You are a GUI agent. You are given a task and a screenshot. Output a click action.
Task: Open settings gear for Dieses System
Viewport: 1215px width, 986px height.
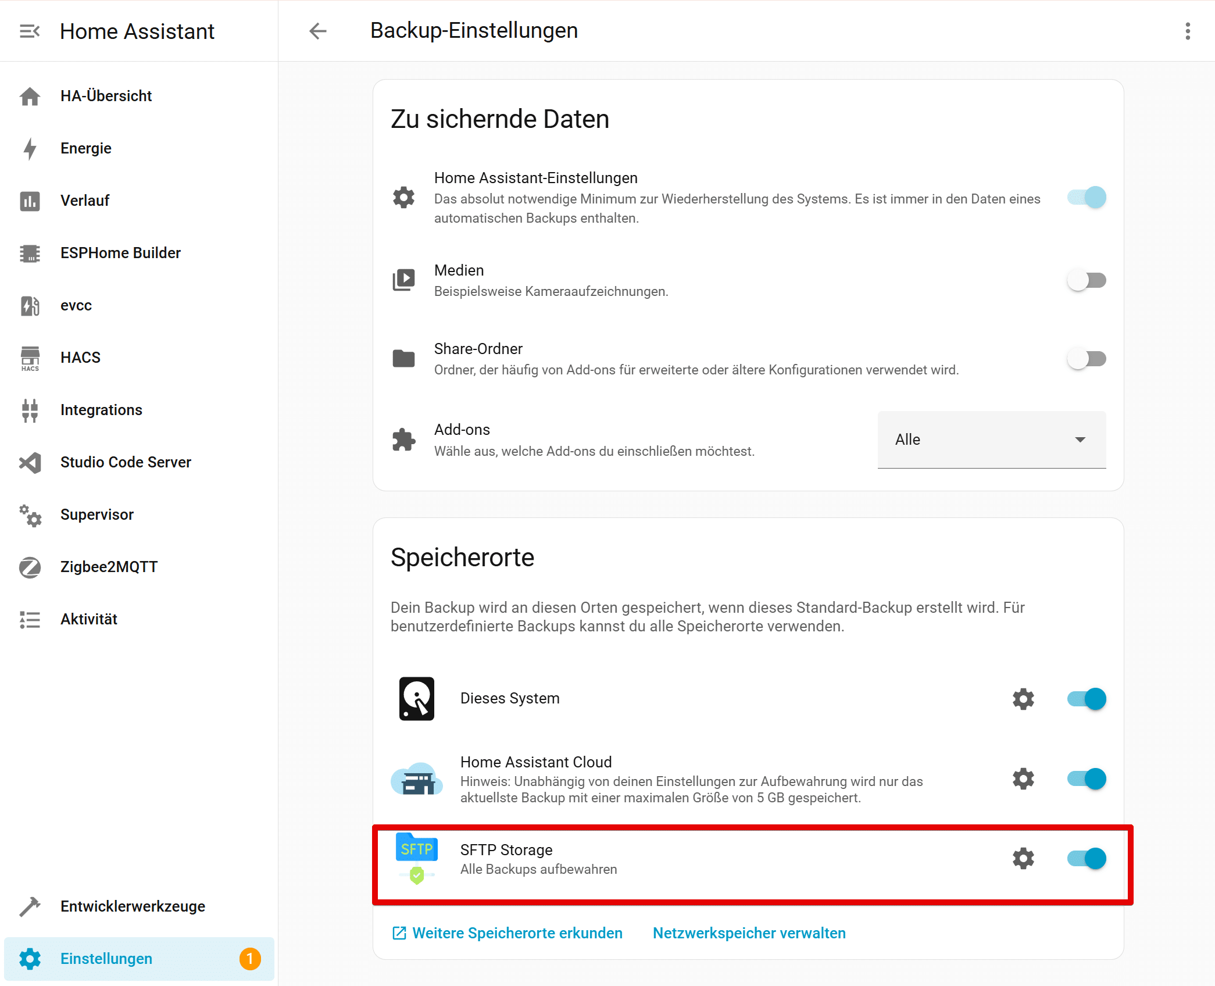coord(1023,698)
